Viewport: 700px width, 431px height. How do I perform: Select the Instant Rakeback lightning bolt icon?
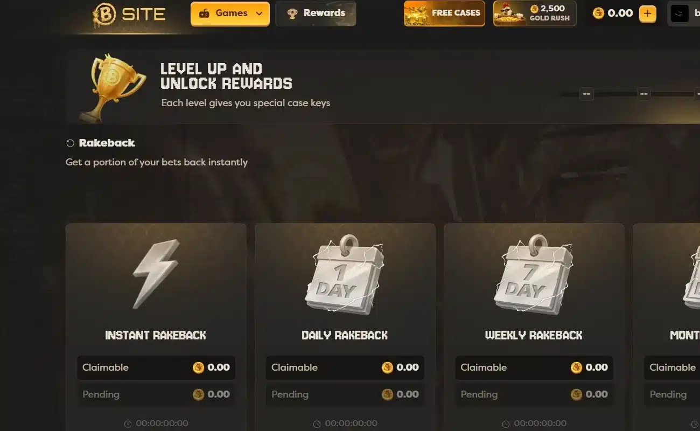[156, 274]
